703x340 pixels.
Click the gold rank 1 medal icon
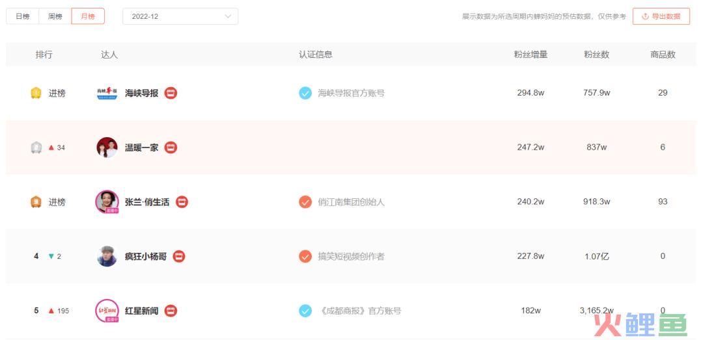[36, 93]
